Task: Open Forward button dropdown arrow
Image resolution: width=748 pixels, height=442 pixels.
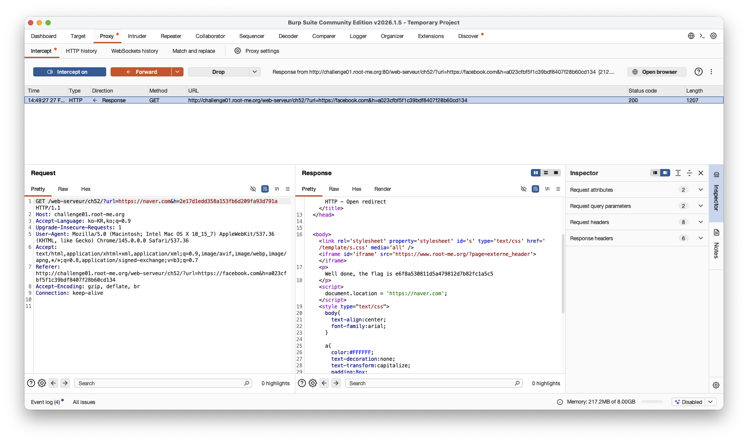Action: [177, 72]
